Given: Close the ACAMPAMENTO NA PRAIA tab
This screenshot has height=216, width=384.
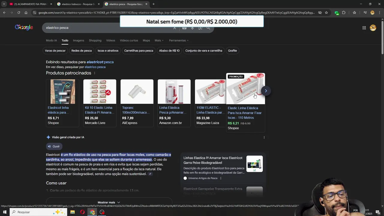Looking at the screenshot, I should coord(51,4).
